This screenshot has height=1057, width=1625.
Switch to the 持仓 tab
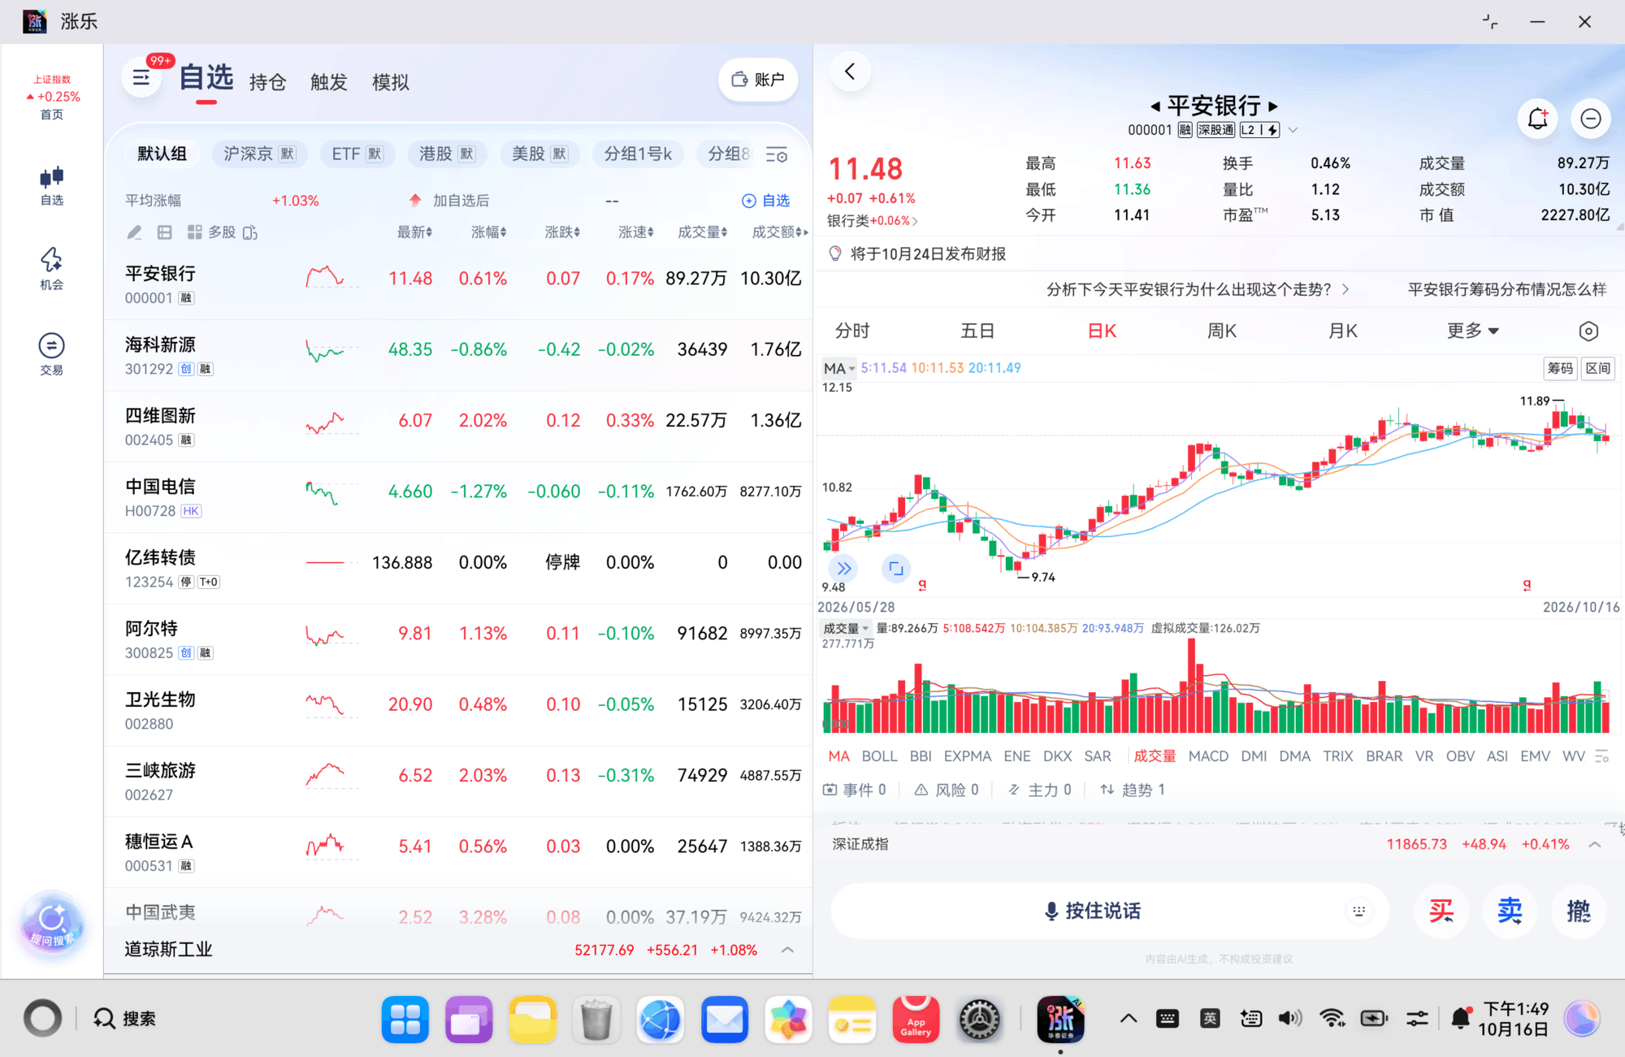coord(267,82)
